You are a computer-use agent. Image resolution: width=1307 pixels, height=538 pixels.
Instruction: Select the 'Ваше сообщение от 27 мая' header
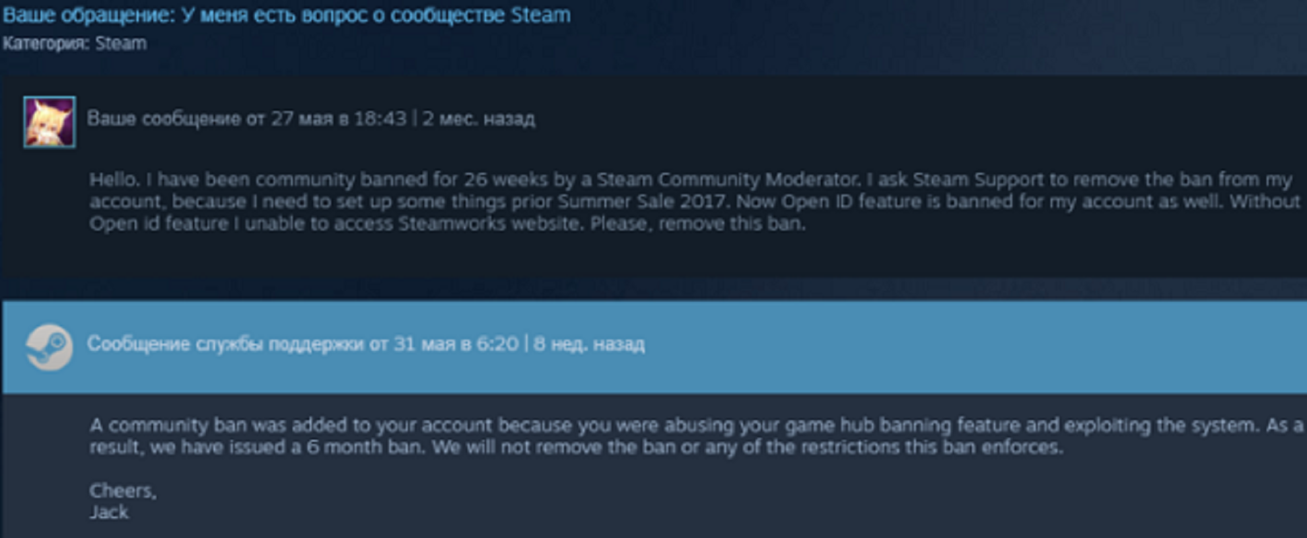(246, 119)
